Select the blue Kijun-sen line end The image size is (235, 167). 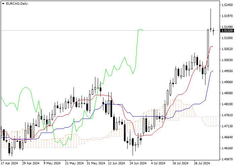pyautogui.click(x=213, y=71)
